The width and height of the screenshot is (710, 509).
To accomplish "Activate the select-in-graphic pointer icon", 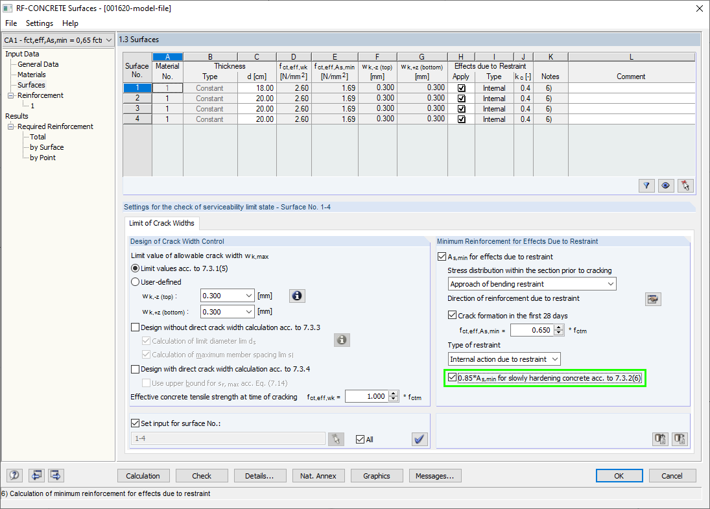I will pos(685,185).
